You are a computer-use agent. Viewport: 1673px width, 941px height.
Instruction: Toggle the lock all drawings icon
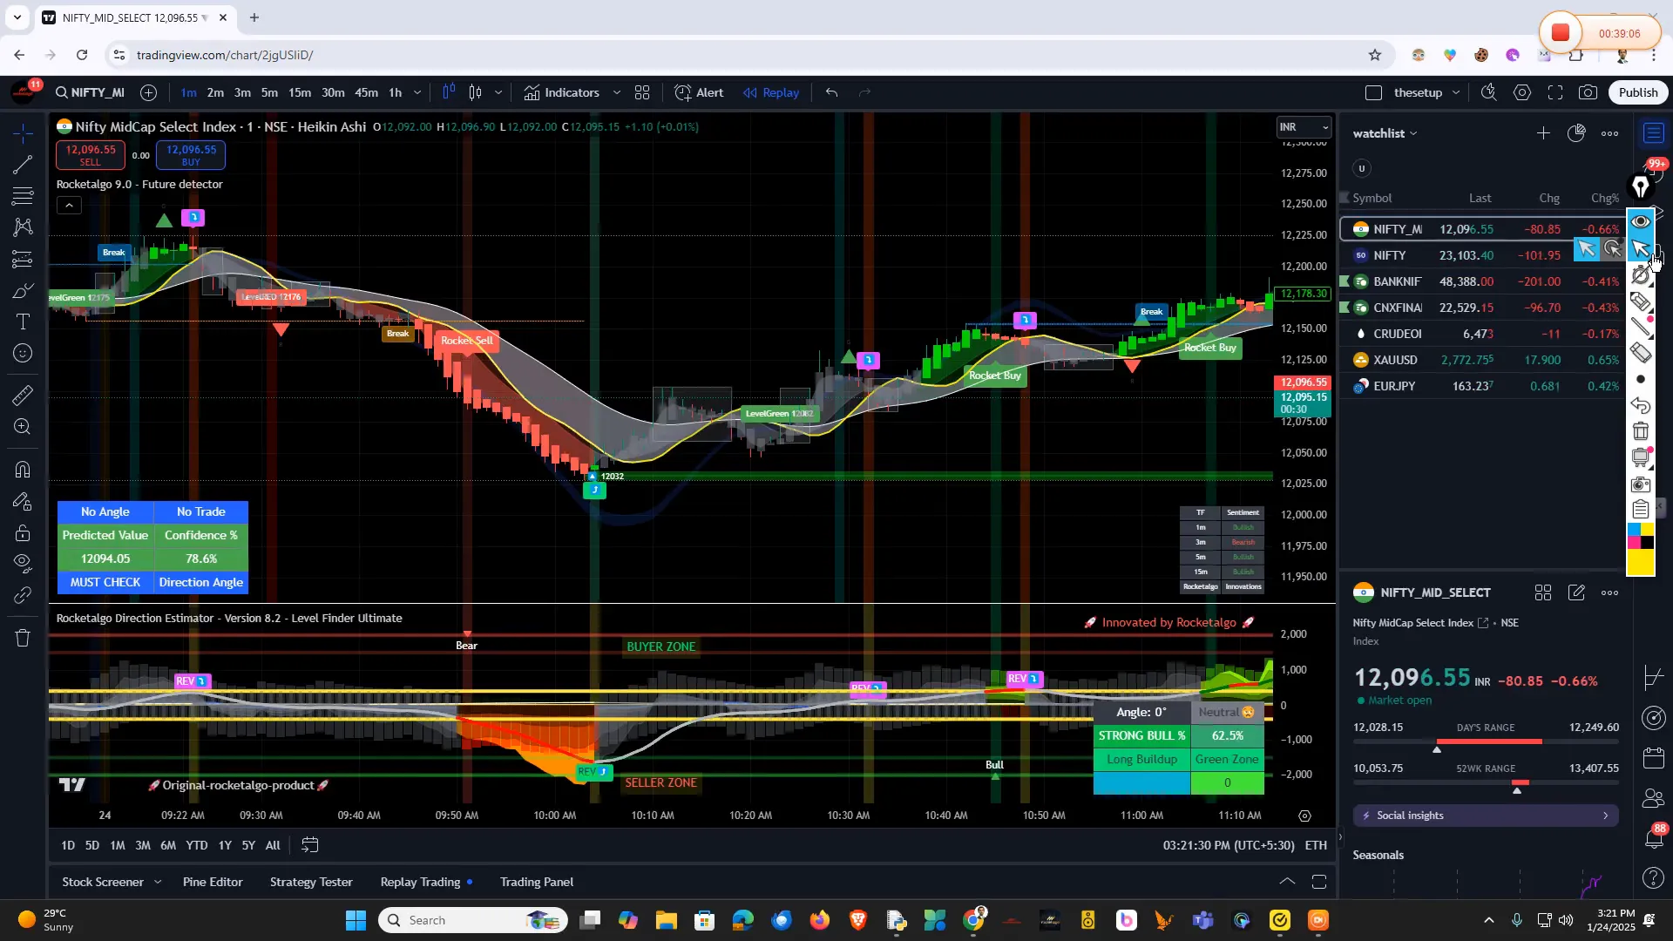point(22,533)
